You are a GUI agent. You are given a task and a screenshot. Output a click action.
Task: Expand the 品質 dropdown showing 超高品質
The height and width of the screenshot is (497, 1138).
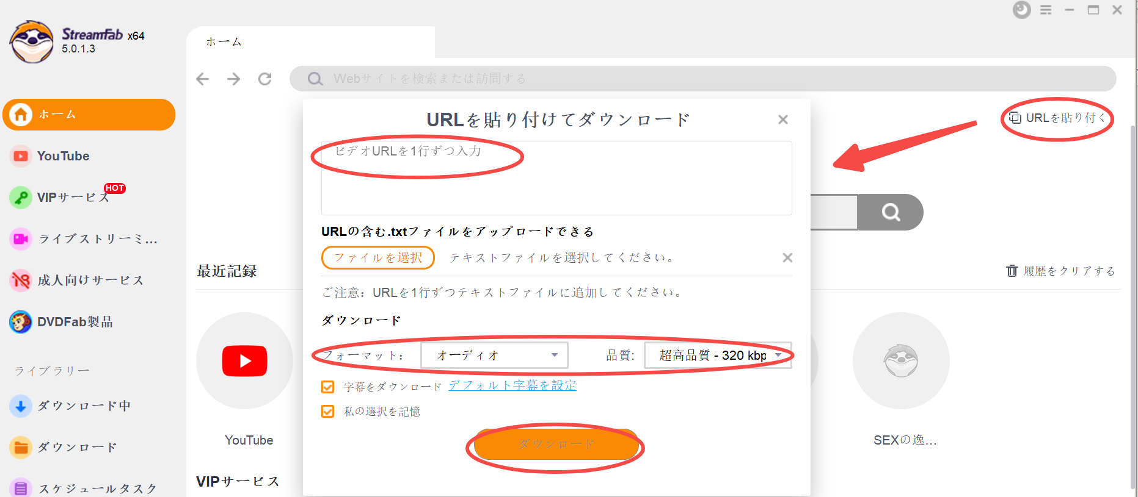tap(718, 356)
